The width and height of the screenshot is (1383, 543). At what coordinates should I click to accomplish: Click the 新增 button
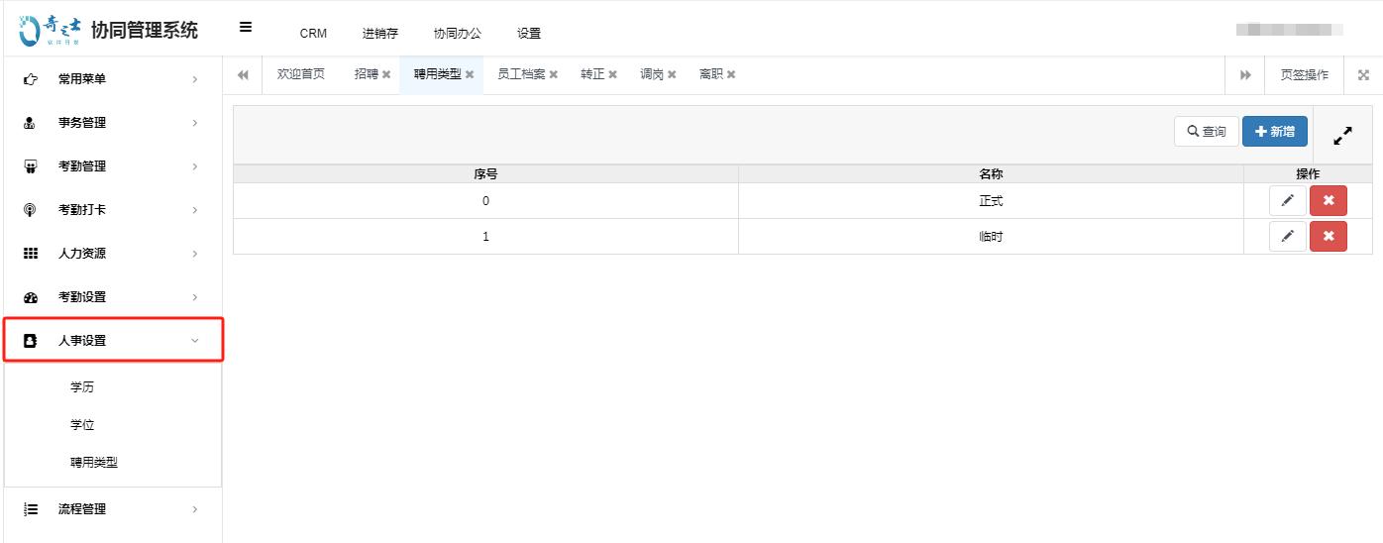click(1274, 132)
